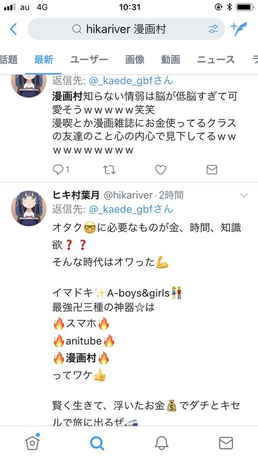This screenshot has height=460, width=258.
Task: Like the first tweet with heart icon
Action: coord(160,170)
